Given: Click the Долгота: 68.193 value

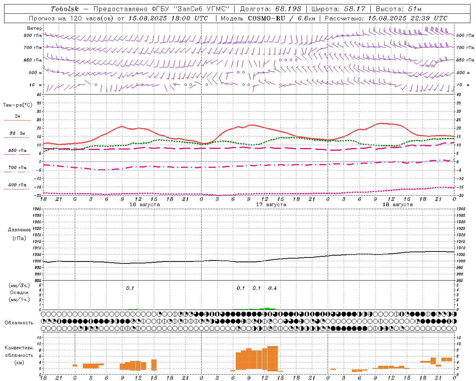Looking at the screenshot, I should (x=270, y=9).
